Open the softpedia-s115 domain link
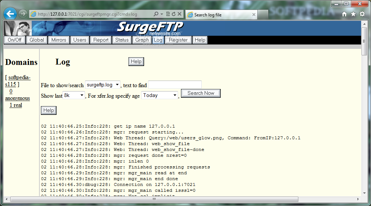Screen dimensions: 371x206 pyautogui.click(x=18, y=81)
